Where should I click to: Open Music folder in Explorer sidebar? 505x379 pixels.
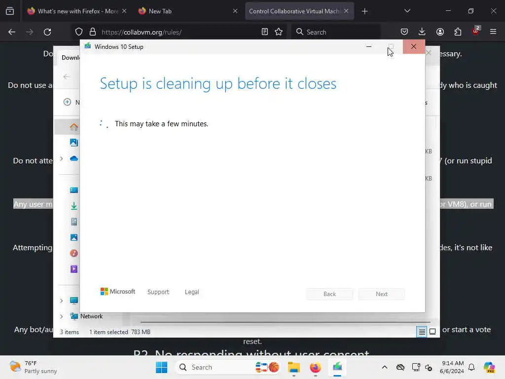pos(74,253)
